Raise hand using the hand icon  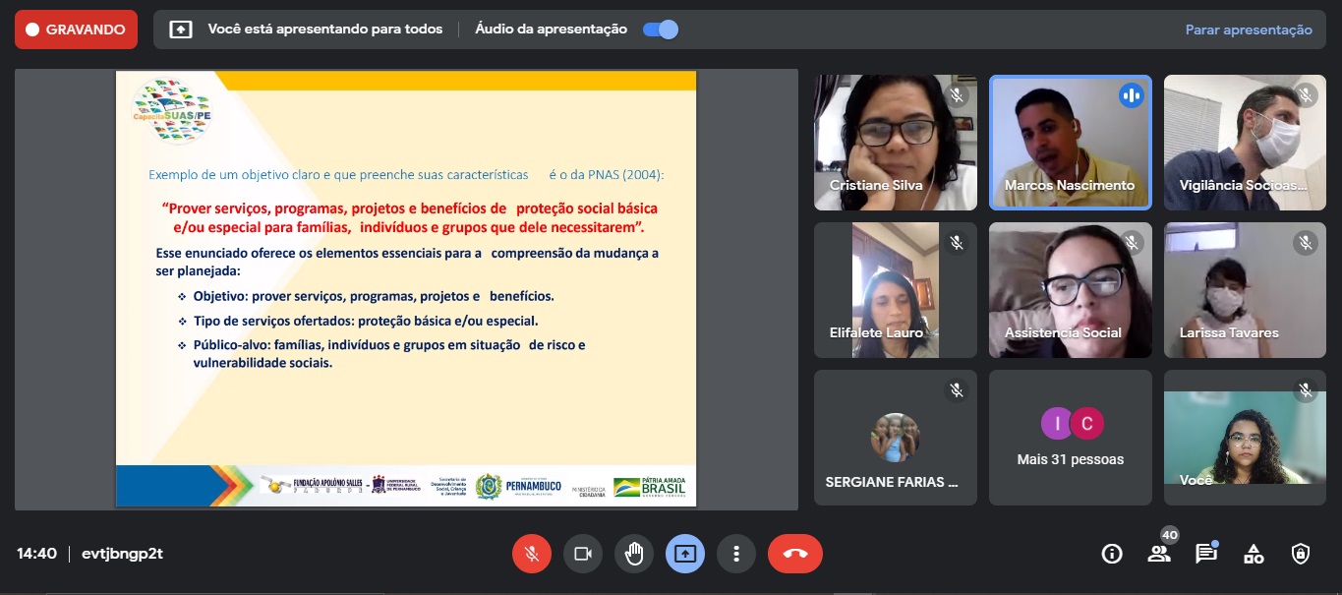634,554
